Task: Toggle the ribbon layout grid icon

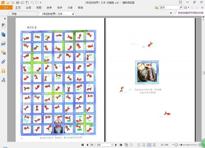Action: click(180, 2)
